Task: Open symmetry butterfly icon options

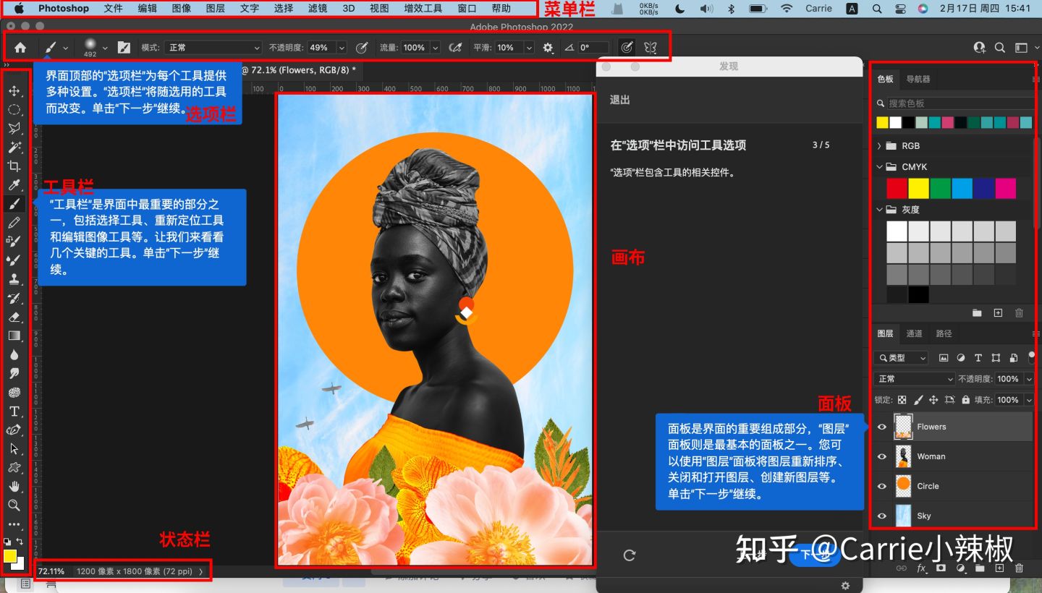Action: click(650, 48)
